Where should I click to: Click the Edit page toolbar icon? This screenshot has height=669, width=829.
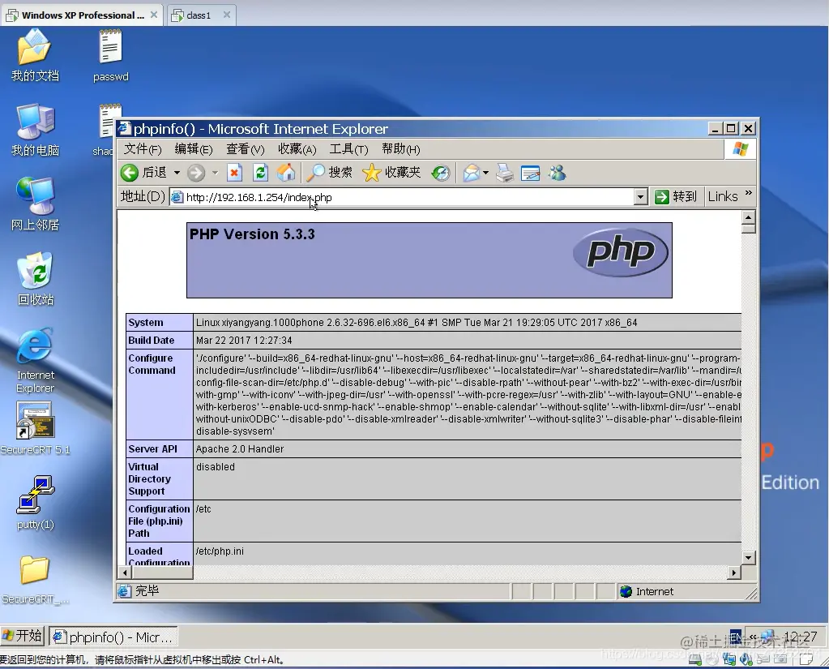tap(530, 173)
